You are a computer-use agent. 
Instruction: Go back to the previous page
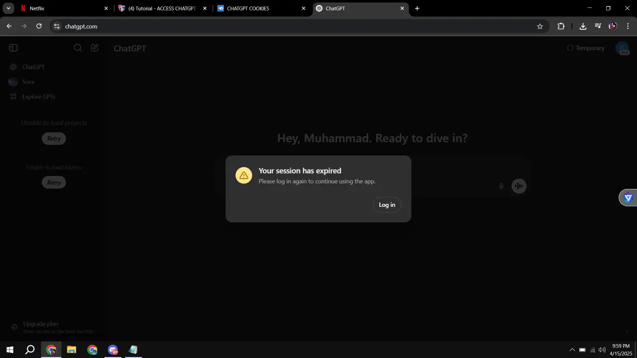(9, 26)
